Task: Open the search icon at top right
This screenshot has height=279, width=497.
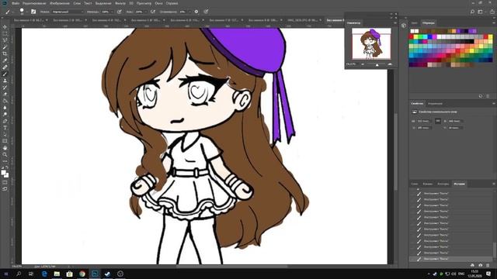Action: click(472, 12)
